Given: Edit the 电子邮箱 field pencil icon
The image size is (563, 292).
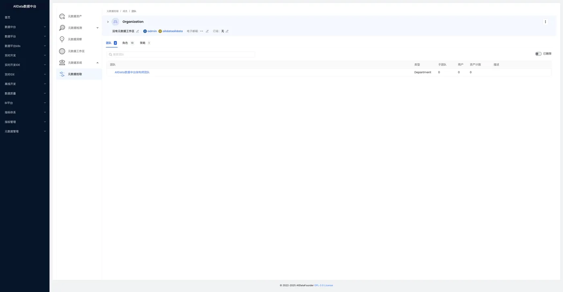Looking at the screenshot, I should pyautogui.click(x=207, y=31).
